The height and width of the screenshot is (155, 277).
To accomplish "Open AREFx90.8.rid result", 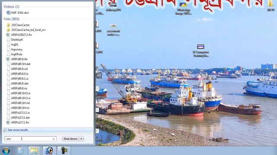I will pos(19,69).
